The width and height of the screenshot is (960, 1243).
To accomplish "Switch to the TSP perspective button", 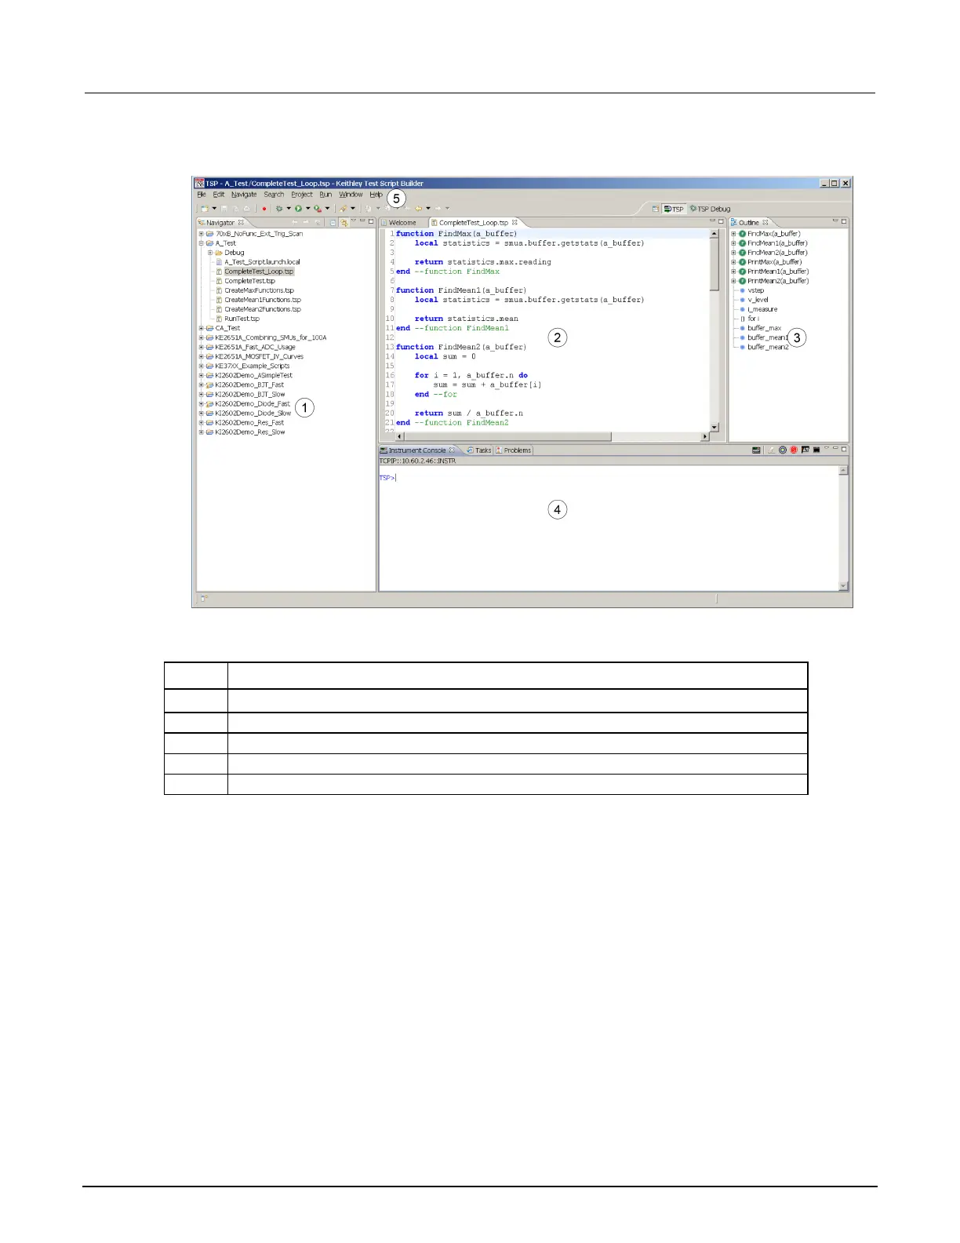I will click(674, 209).
